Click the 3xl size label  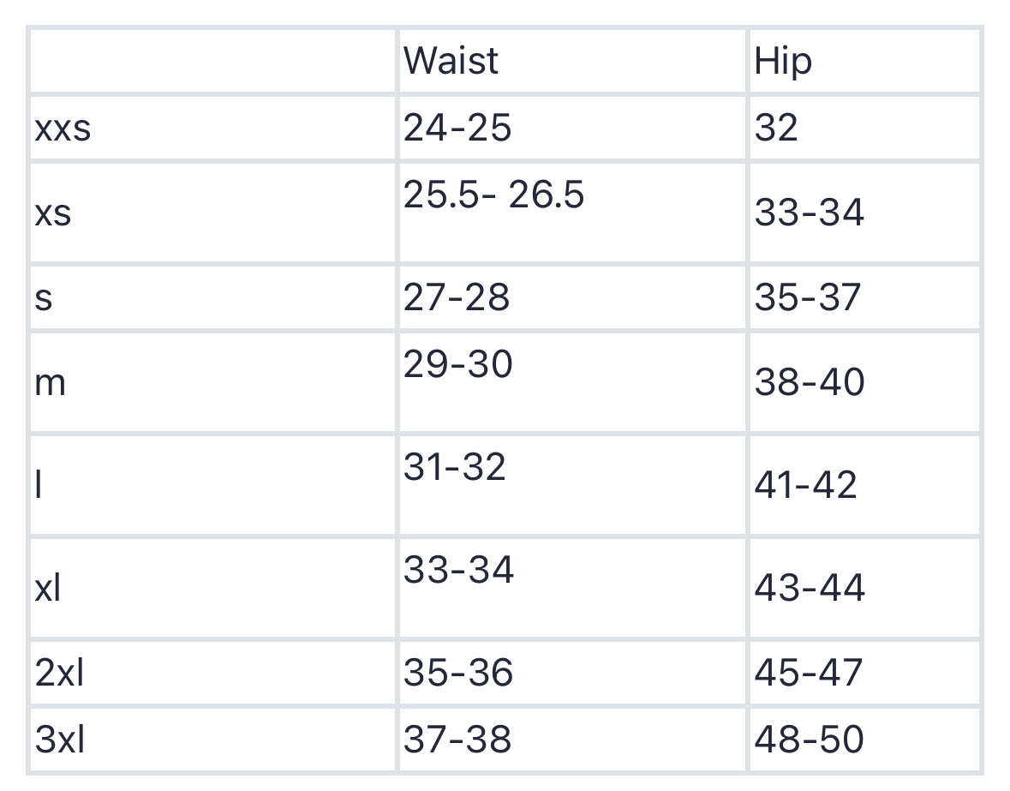(60, 739)
